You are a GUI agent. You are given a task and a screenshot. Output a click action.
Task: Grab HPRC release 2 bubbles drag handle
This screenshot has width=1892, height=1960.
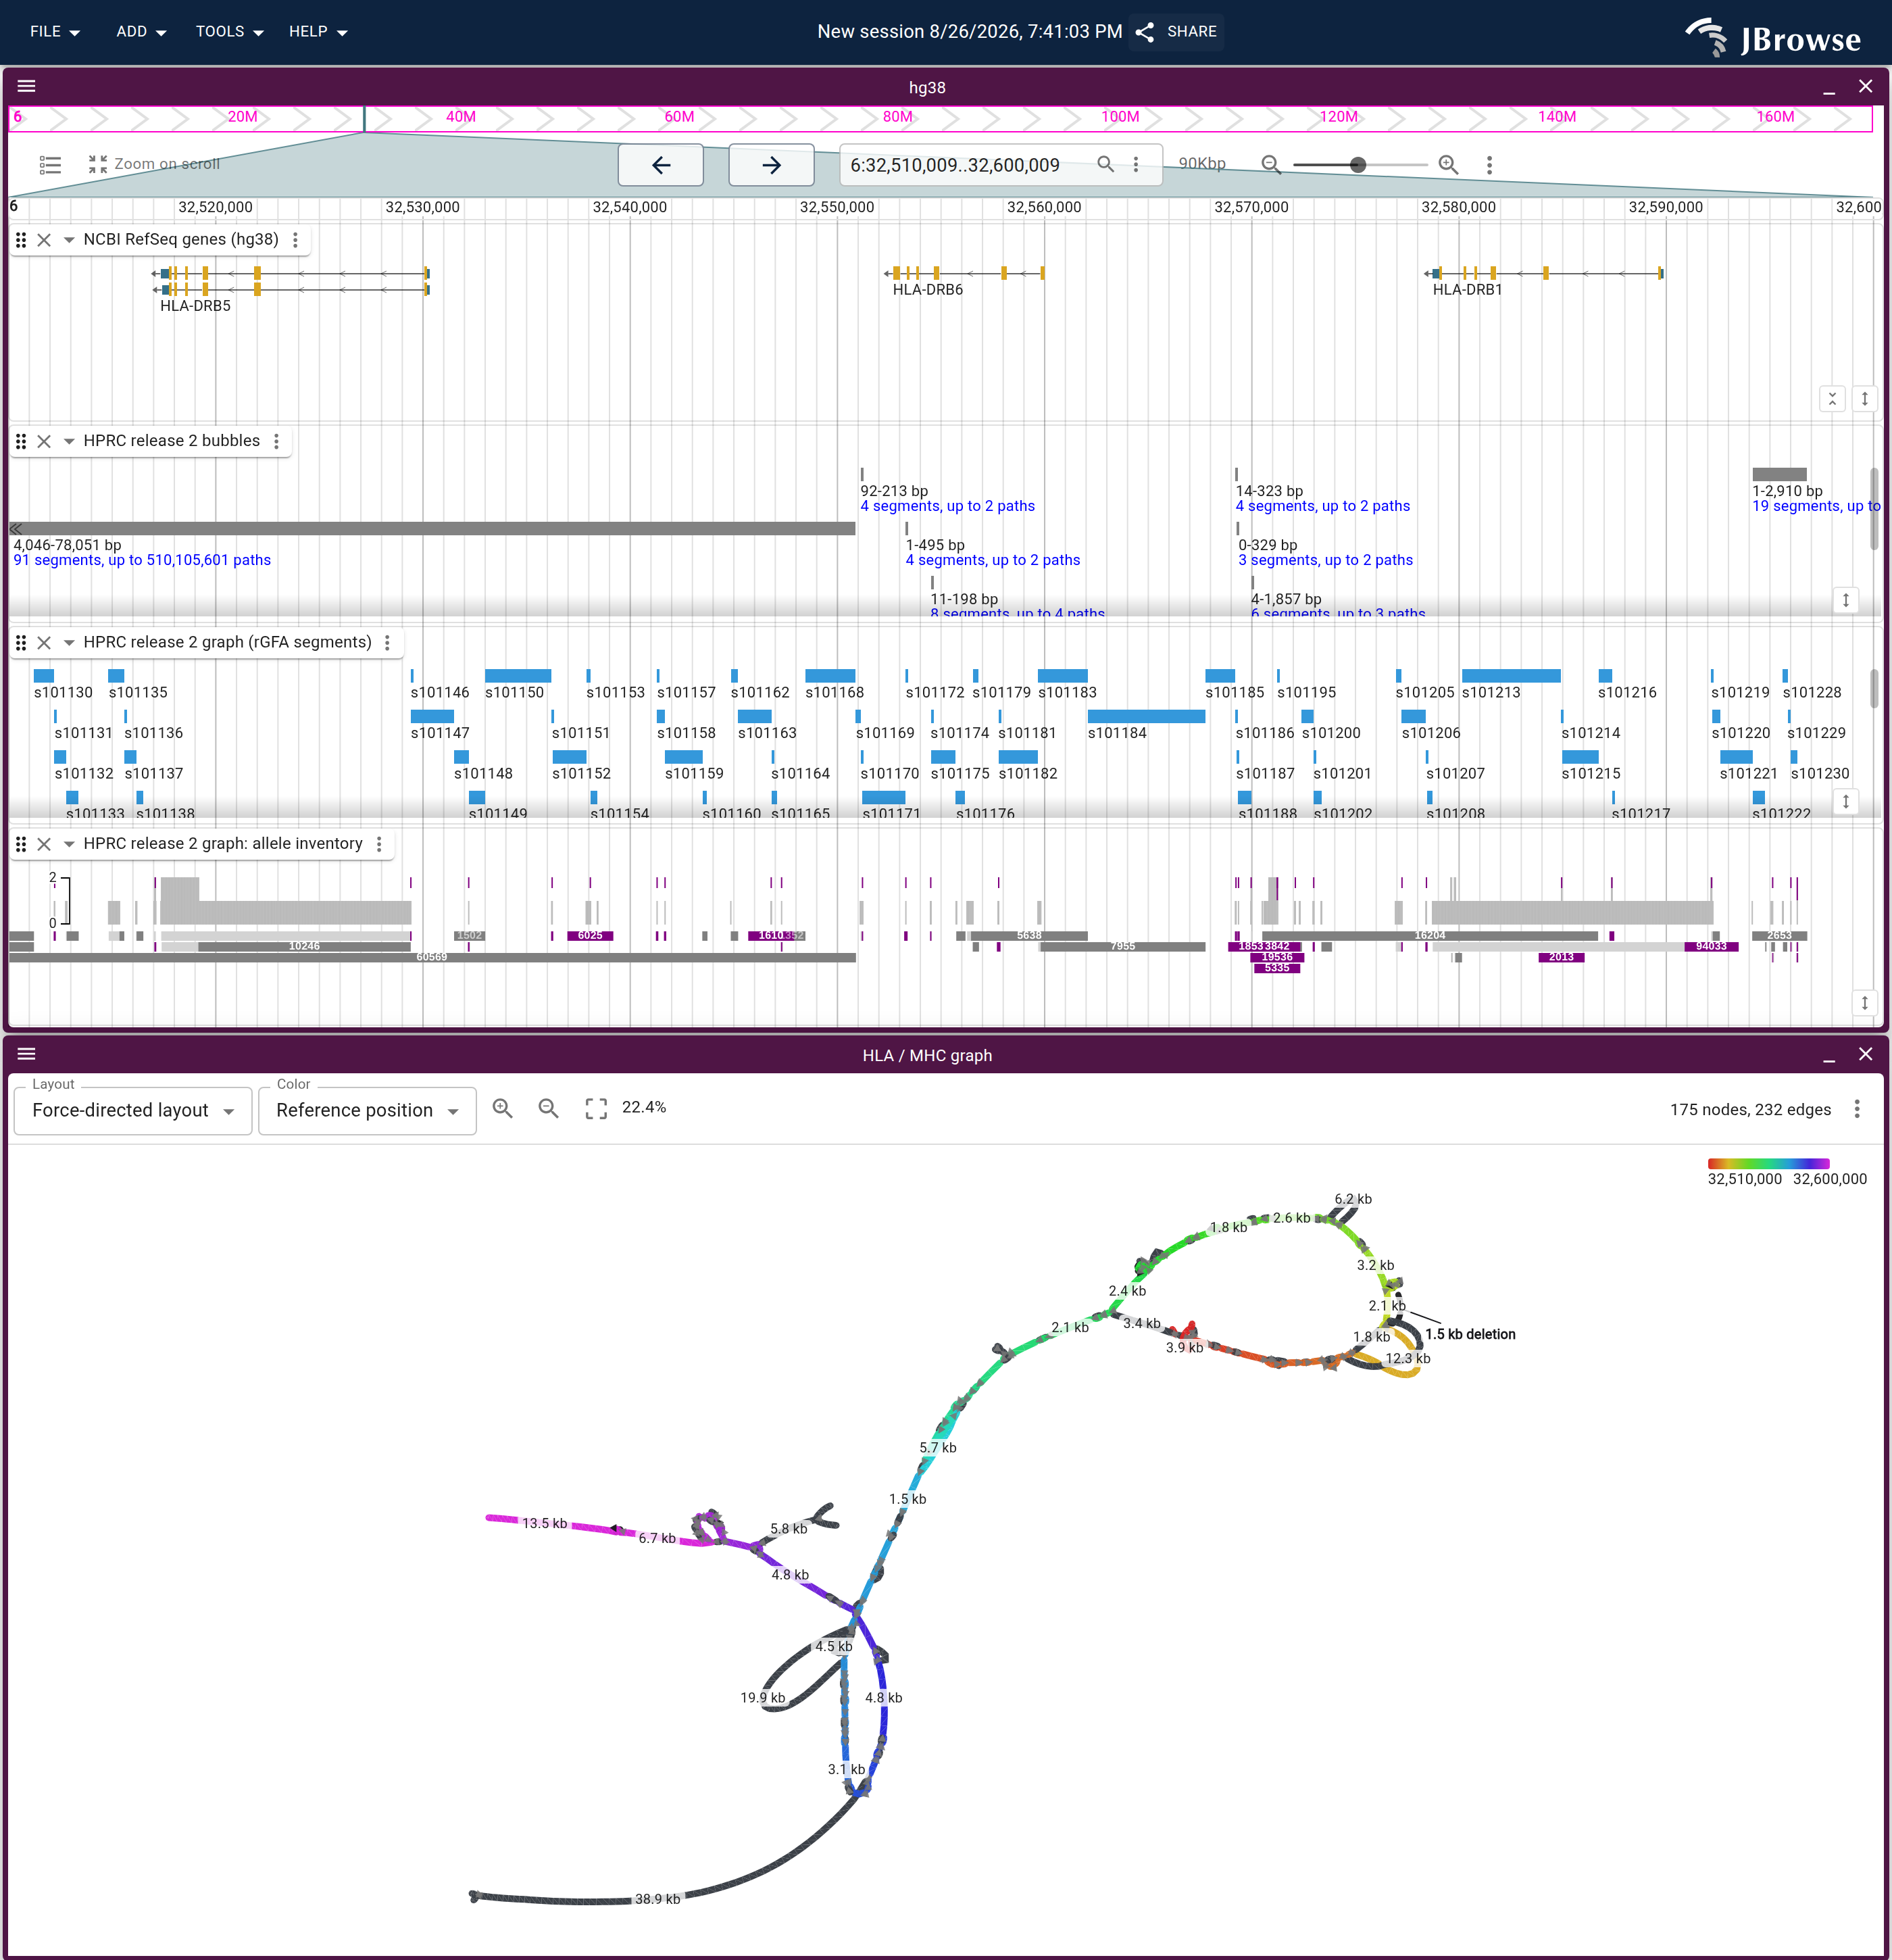[21, 441]
